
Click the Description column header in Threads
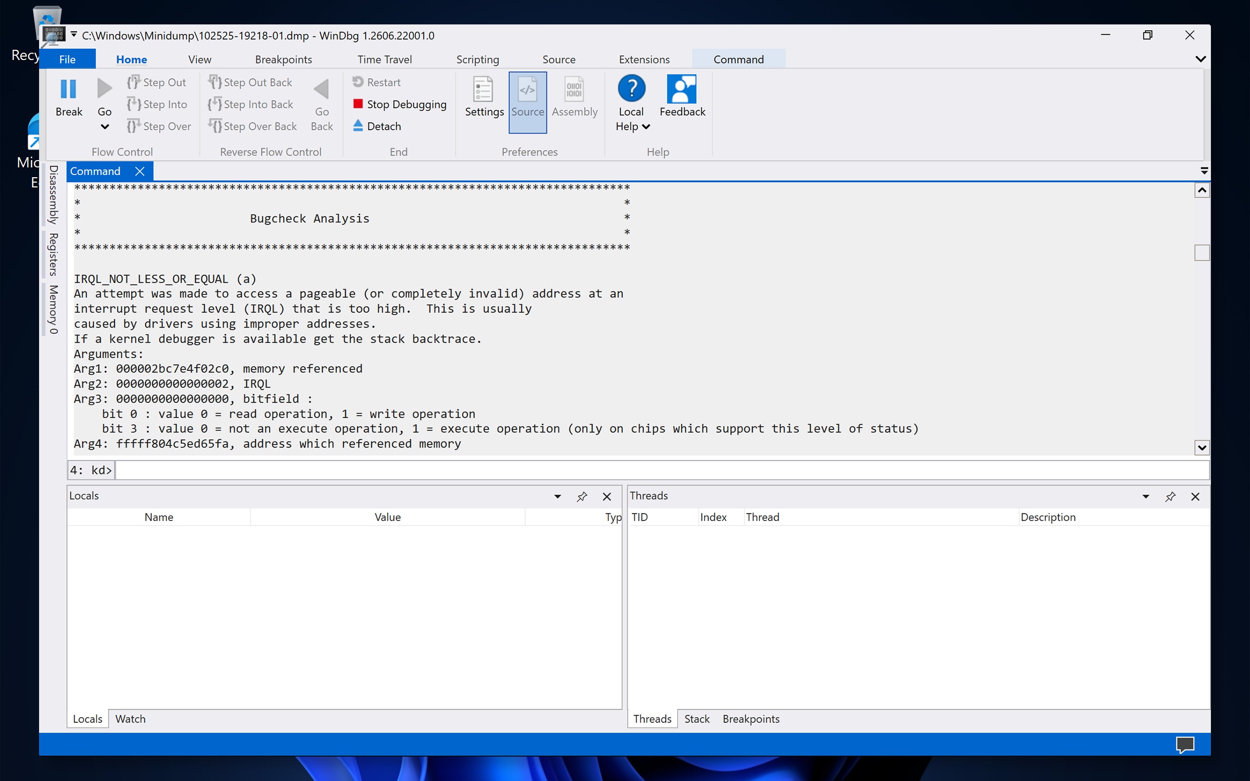pyautogui.click(x=1113, y=517)
